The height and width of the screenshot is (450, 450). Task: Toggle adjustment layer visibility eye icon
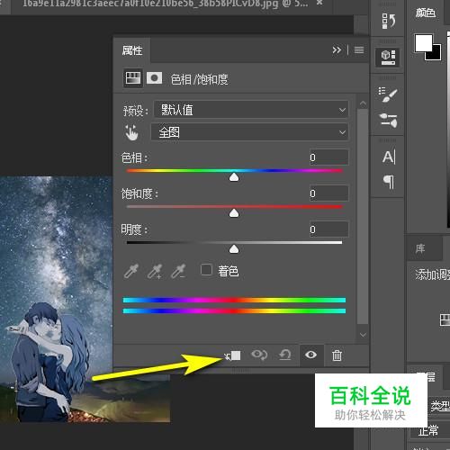coord(311,355)
